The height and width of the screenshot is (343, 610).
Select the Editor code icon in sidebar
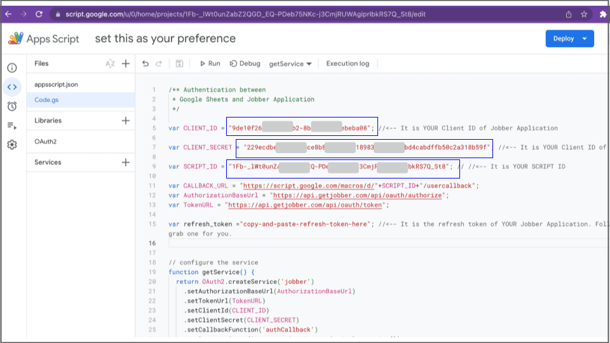[x=12, y=87]
